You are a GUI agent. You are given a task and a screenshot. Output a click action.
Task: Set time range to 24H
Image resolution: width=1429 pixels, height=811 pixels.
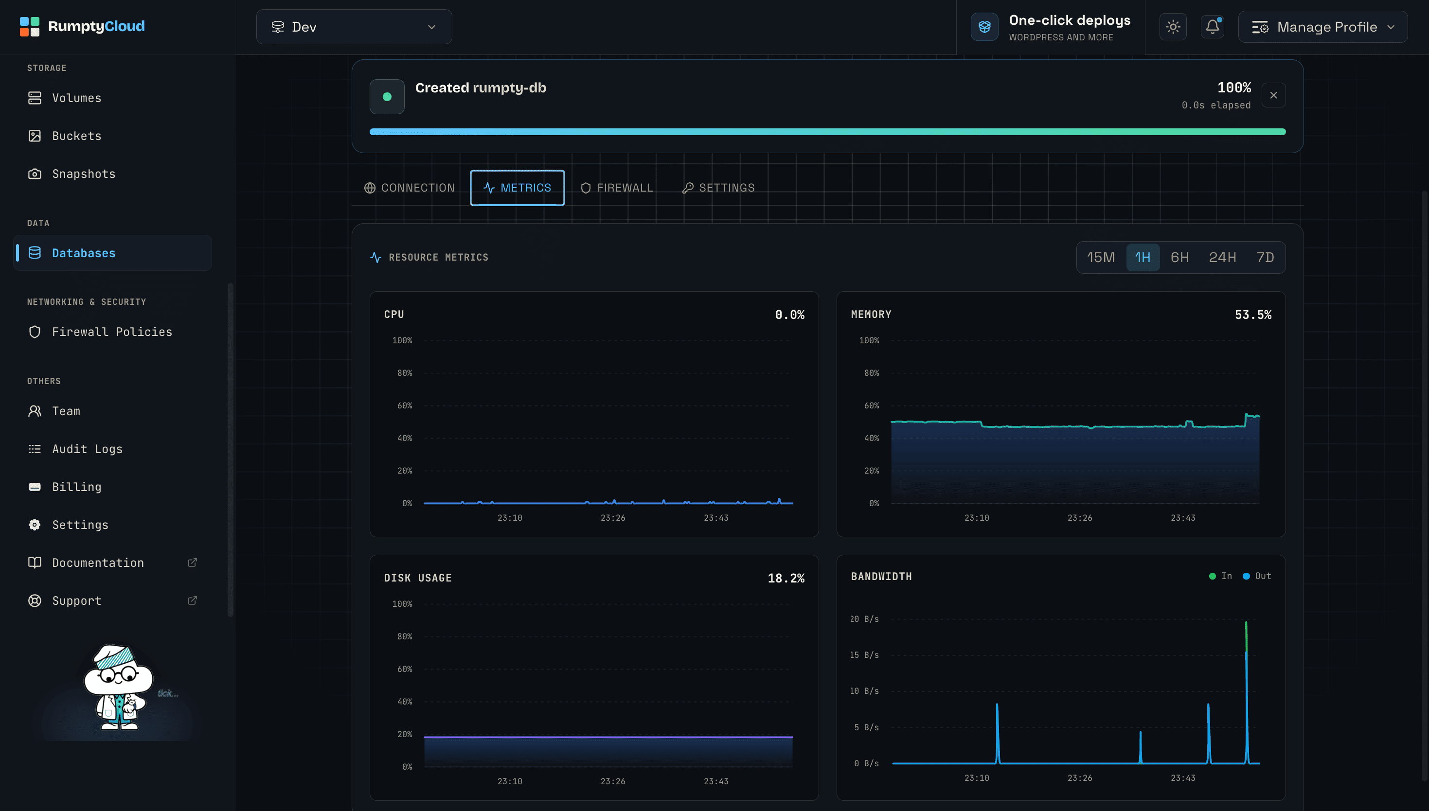pyautogui.click(x=1222, y=257)
